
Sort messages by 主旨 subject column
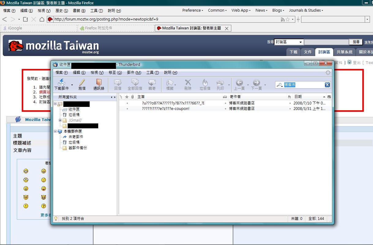click(x=179, y=97)
